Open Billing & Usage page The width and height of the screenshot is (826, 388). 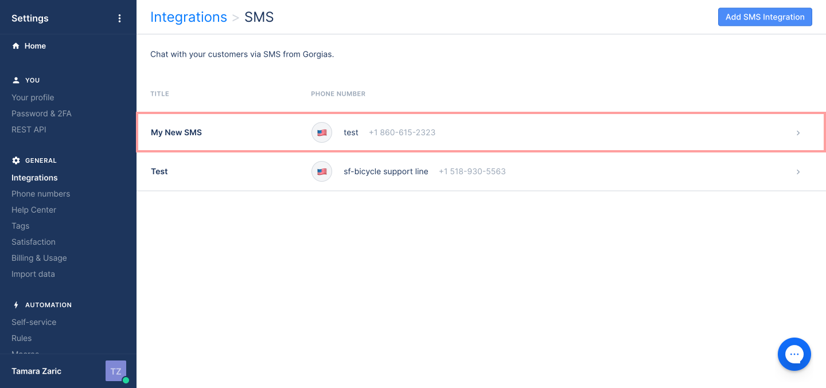(x=39, y=258)
